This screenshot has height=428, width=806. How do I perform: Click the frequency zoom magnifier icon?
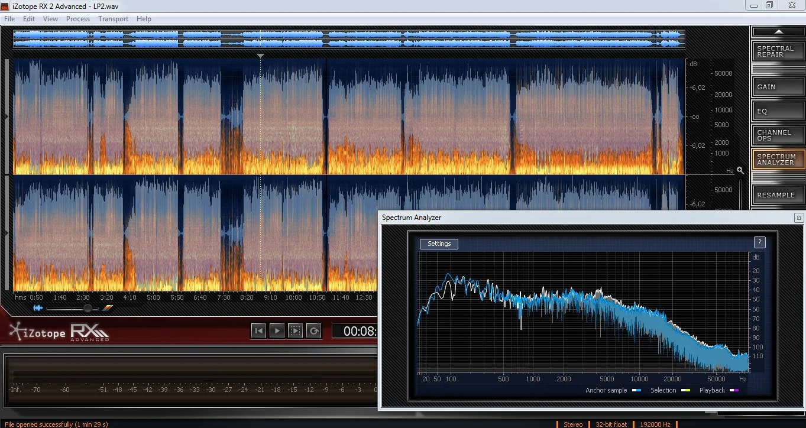tap(740, 170)
